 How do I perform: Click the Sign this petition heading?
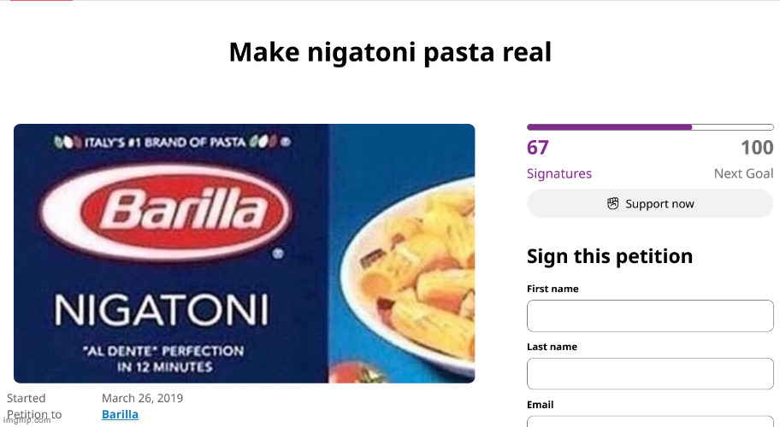coord(610,257)
